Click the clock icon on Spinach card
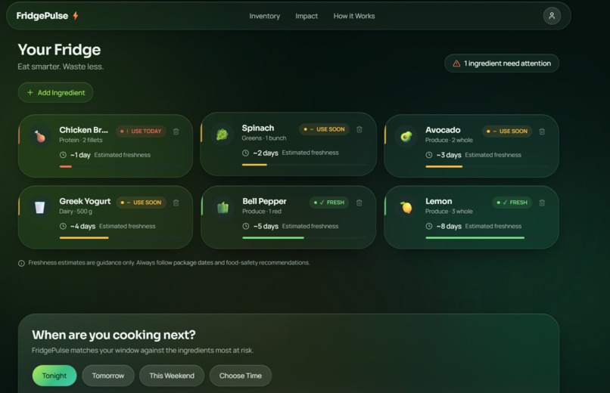Image resolution: width=610 pixels, height=393 pixels. tap(245, 153)
